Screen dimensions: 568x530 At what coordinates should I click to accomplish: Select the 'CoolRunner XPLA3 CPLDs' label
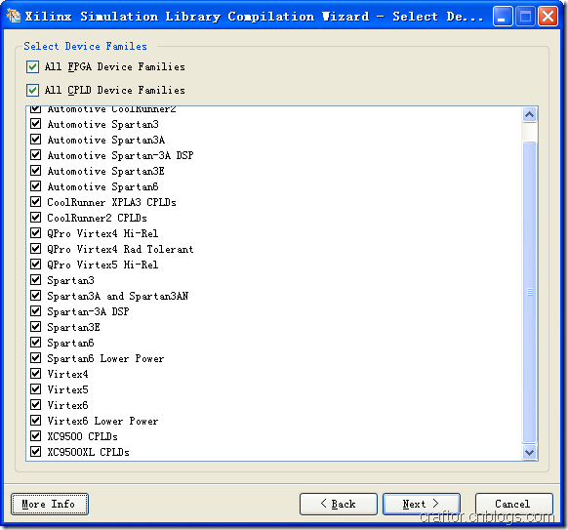click(x=111, y=202)
